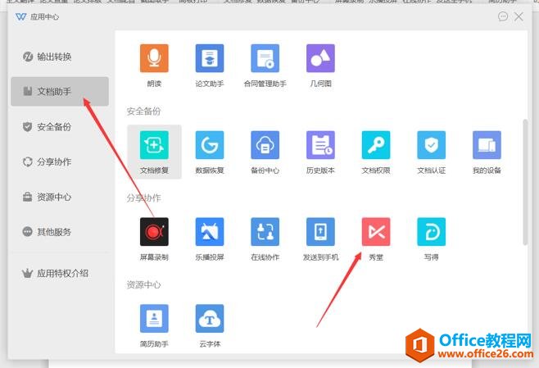View 历史版本 history versions
The image size is (539, 368).
pos(320,145)
